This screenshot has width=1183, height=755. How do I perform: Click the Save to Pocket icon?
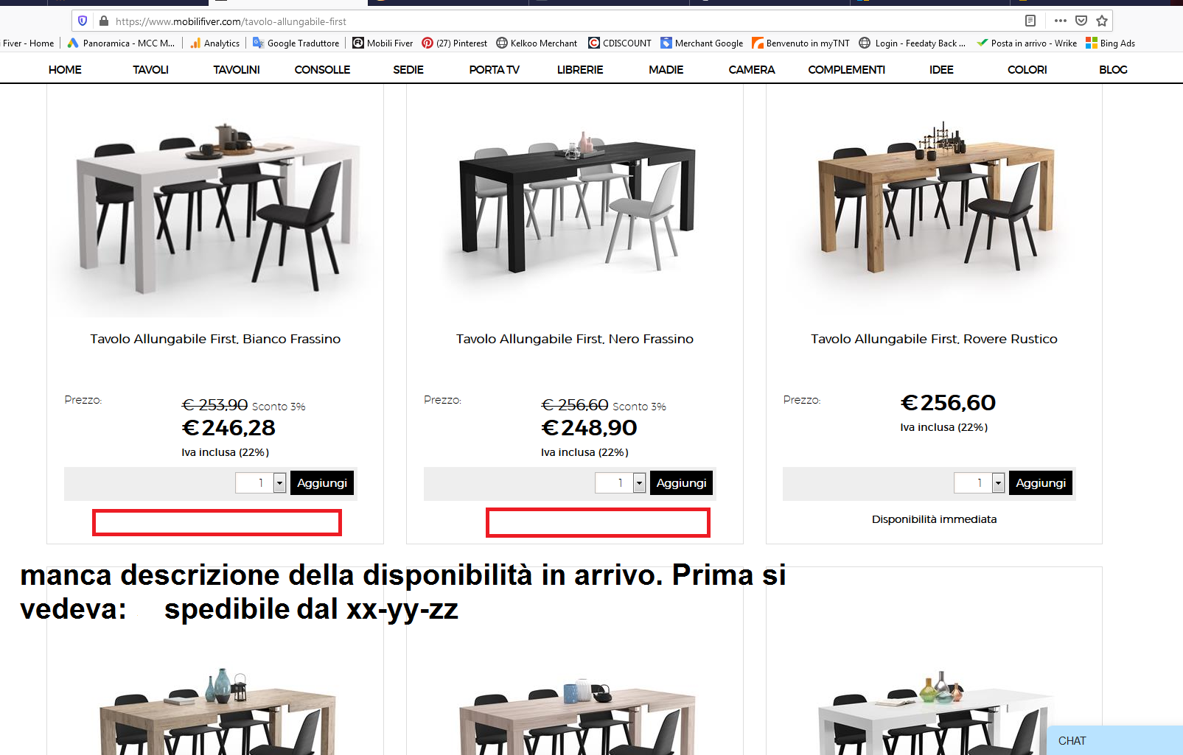pyautogui.click(x=1081, y=21)
